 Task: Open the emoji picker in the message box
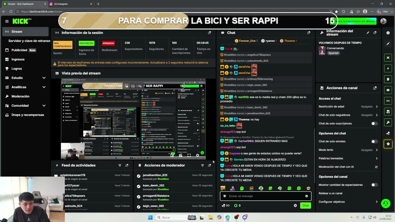point(306,196)
